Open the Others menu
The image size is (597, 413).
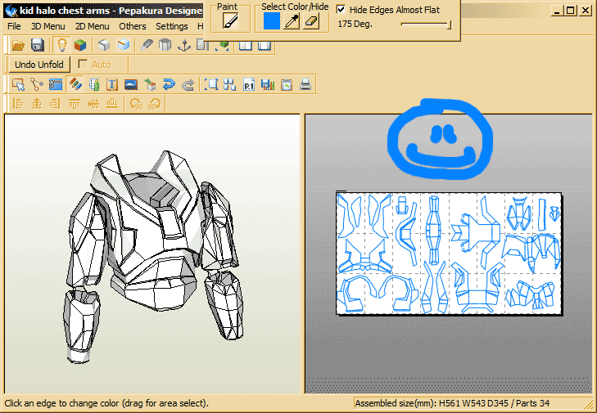point(133,26)
